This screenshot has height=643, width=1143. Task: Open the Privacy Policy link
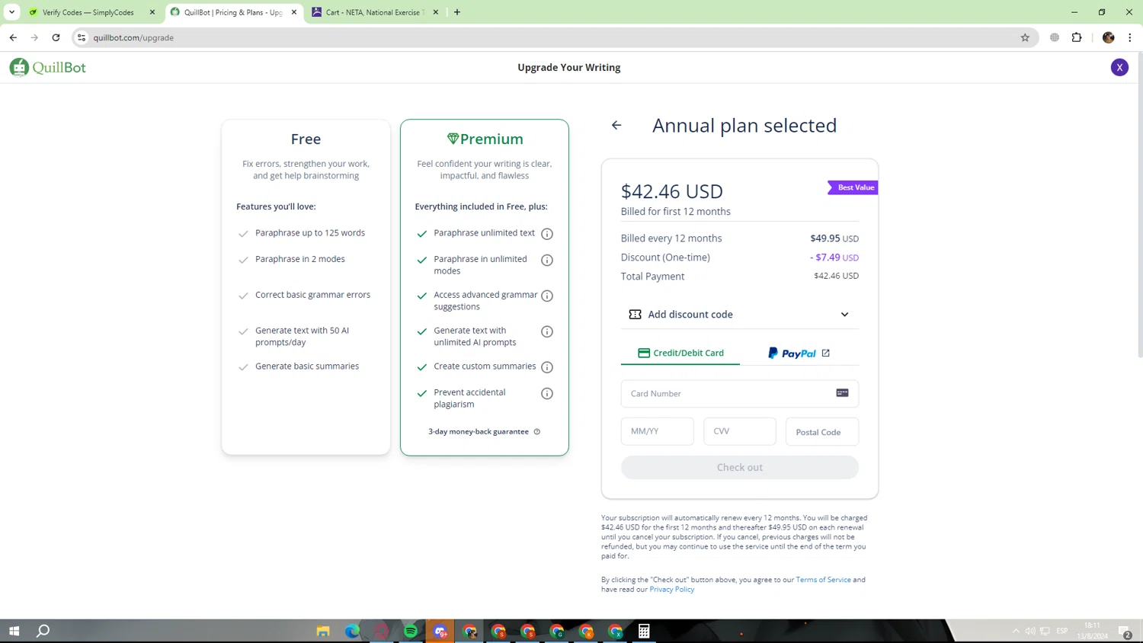click(x=671, y=590)
